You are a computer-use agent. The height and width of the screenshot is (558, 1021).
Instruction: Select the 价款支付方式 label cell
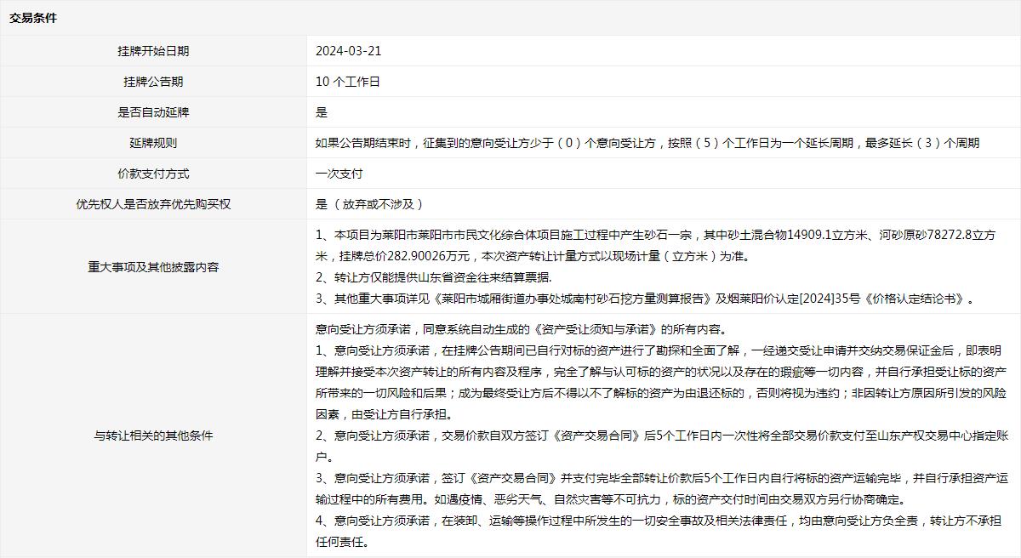pyautogui.click(x=153, y=174)
